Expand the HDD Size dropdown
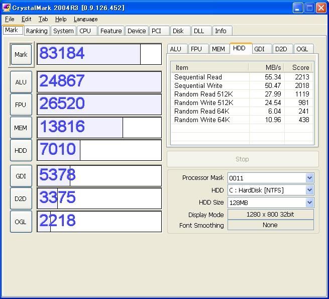 (309, 202)
